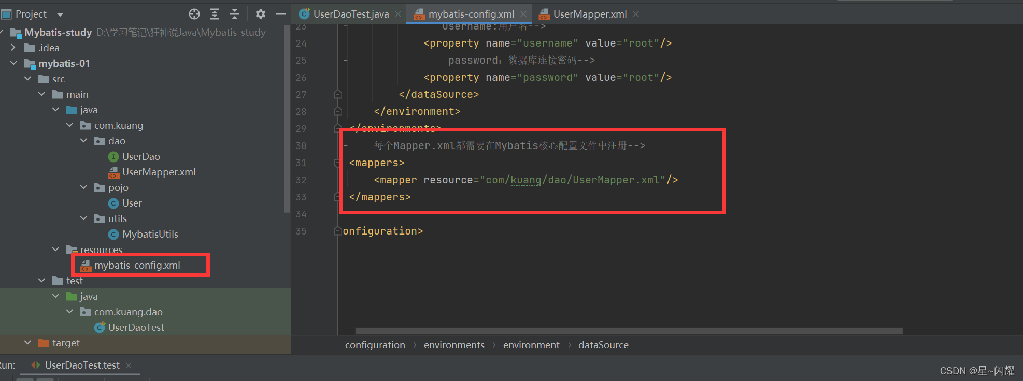The image size is (1023, 381).
Task: Click the editor horizontal scrollbar
Action: pyautogui.click(x=629, y=331)
